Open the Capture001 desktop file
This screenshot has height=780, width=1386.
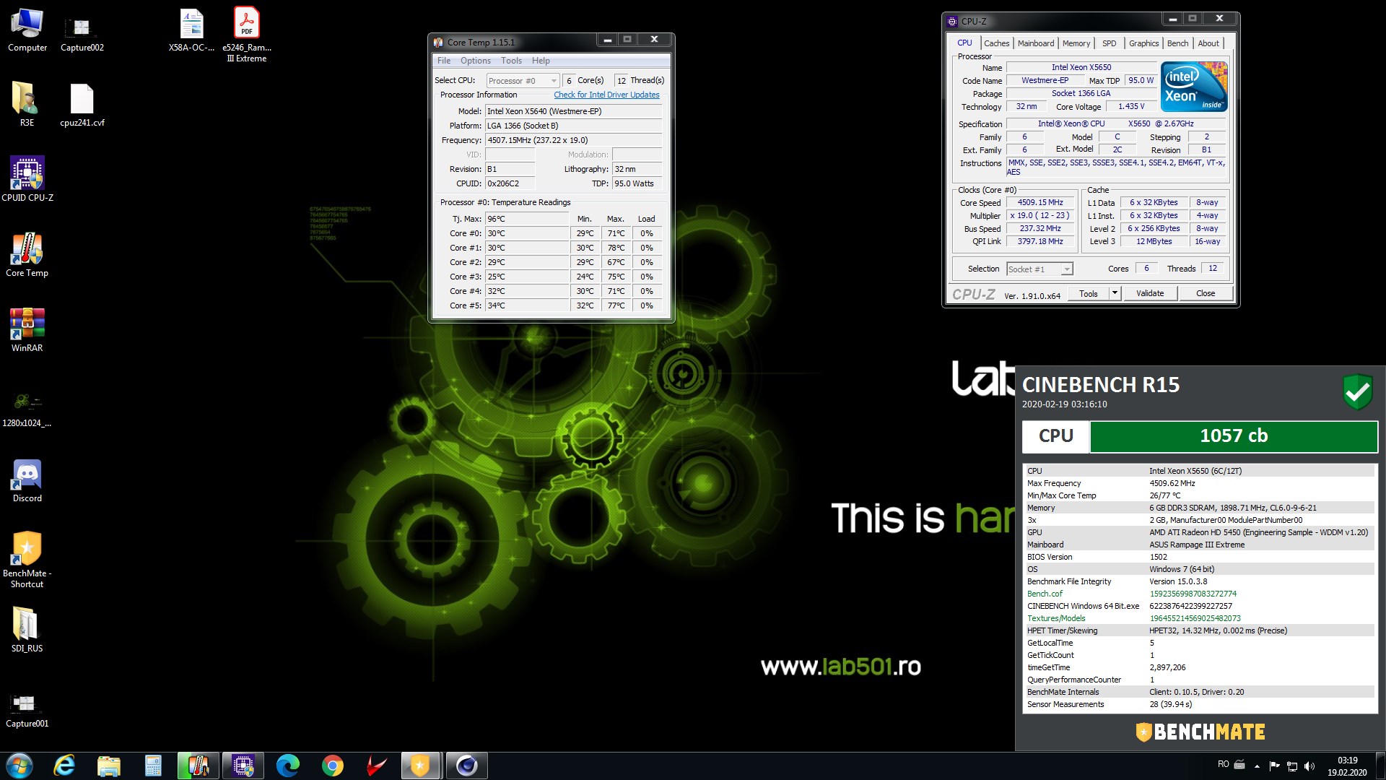click(x=27, y=710)
